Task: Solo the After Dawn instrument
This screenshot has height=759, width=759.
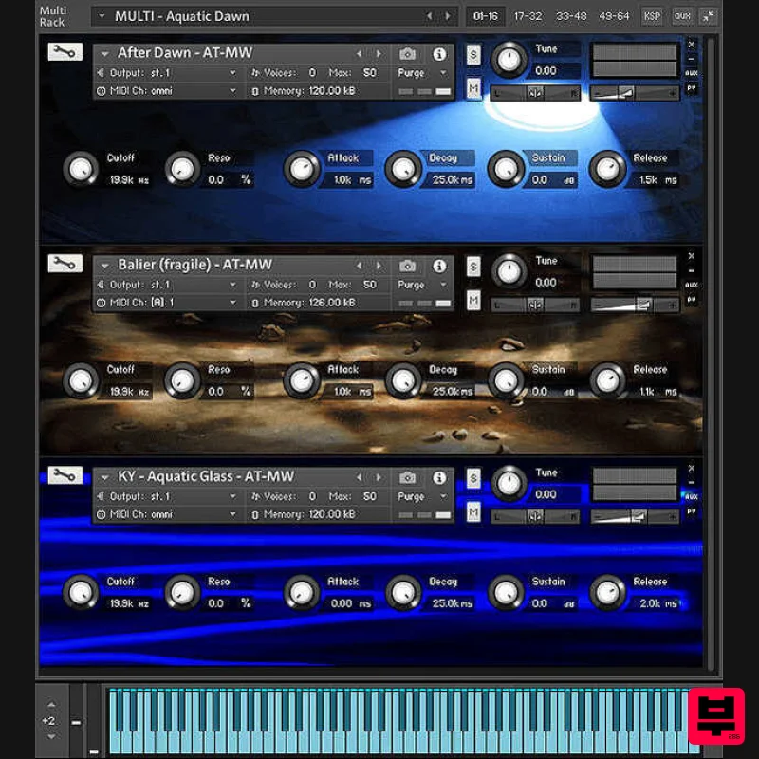Action: click(472, 55)
